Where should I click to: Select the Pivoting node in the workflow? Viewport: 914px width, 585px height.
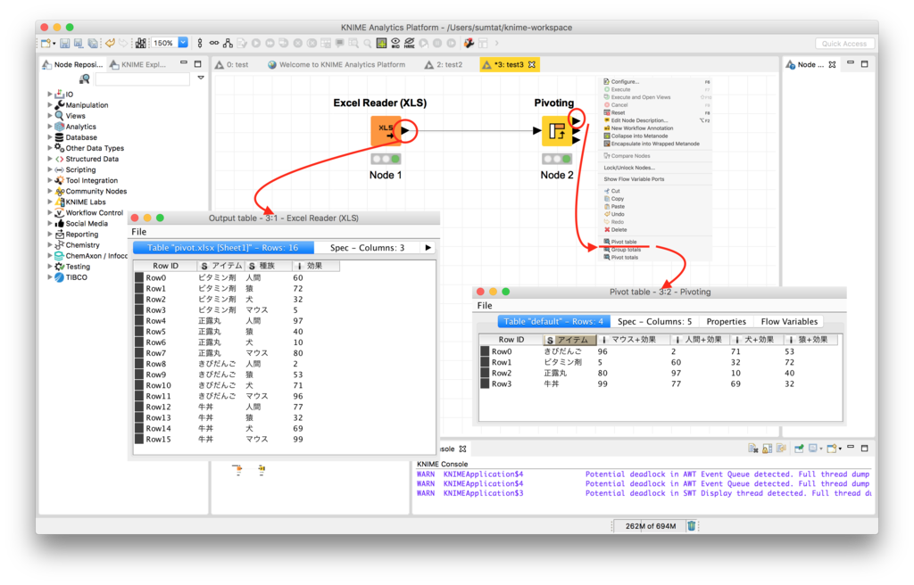pos(555,131)
